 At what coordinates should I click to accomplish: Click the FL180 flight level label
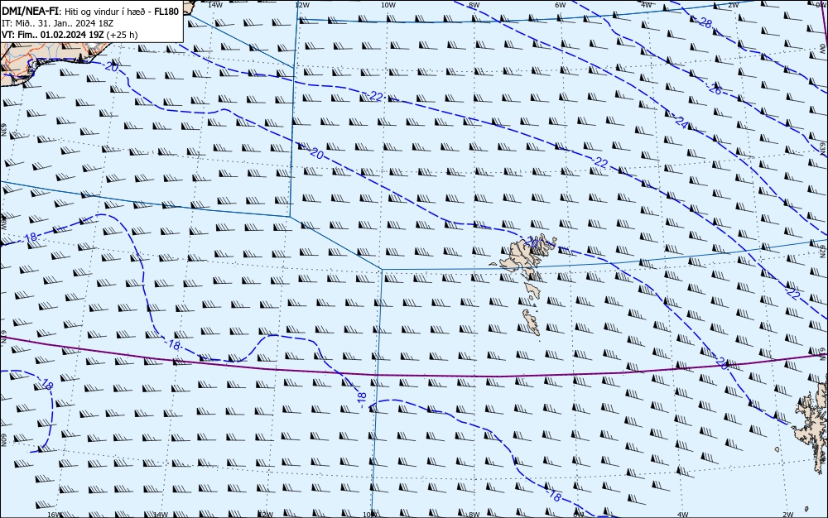point(166,12)
